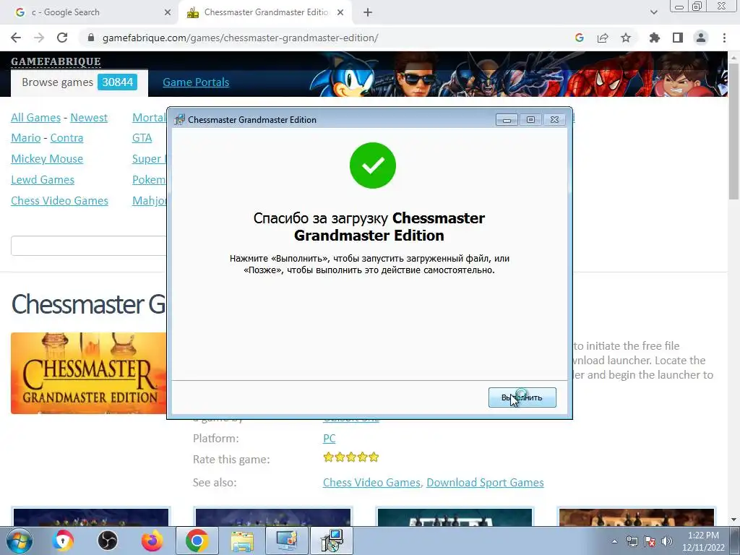
Task: Open the Extensions puzzle icon
Action: (x=655, y=38)
